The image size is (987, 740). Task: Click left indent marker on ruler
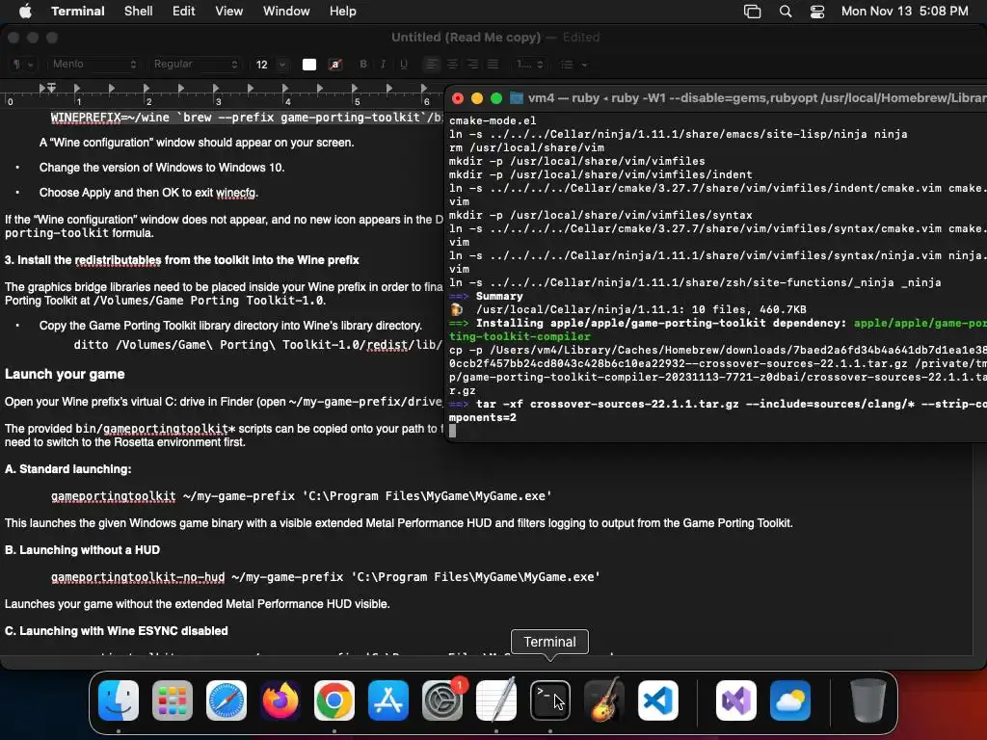[52, 88]
